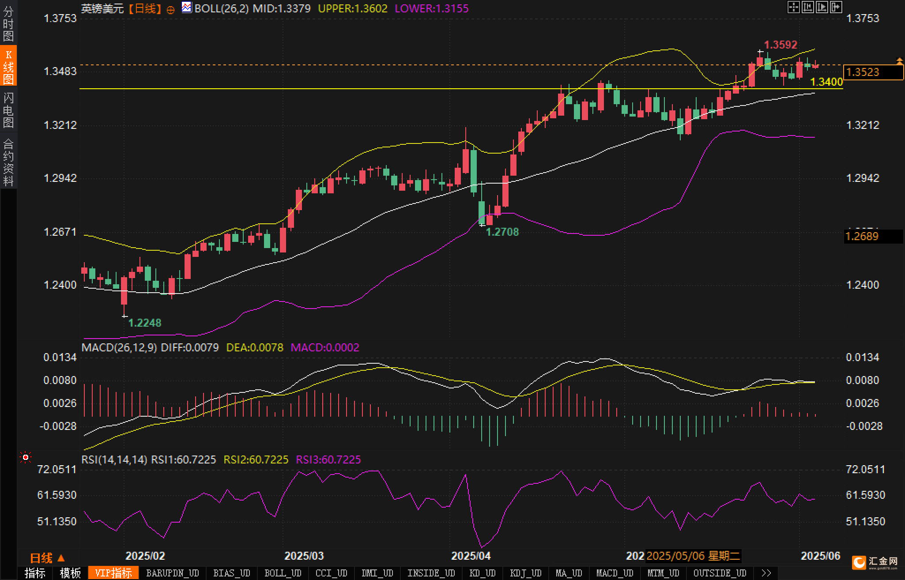
Task: Open the 分时图 sidebar view
Action: [8, 23]
